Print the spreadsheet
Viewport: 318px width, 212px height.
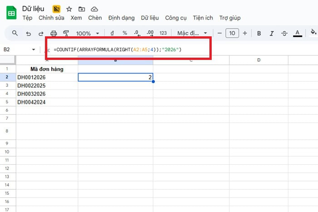(x=54, y=33)
